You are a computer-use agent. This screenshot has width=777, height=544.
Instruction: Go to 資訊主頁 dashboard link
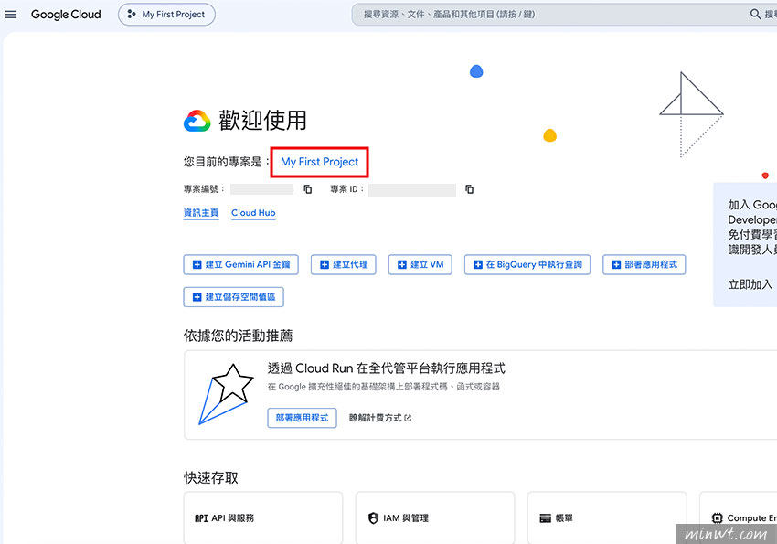pos(201,213)
